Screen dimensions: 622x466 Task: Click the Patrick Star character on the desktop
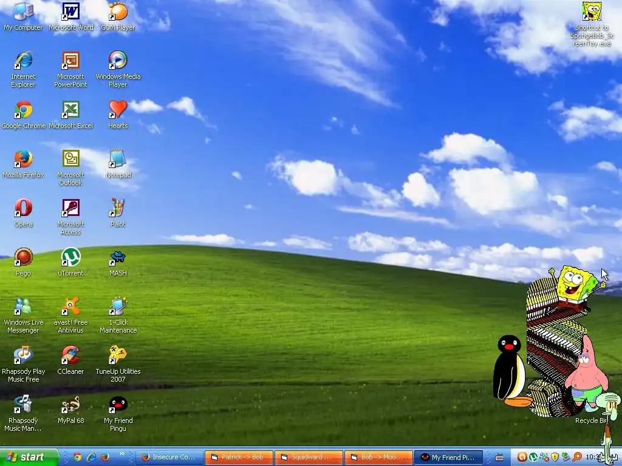click(587, 373)
